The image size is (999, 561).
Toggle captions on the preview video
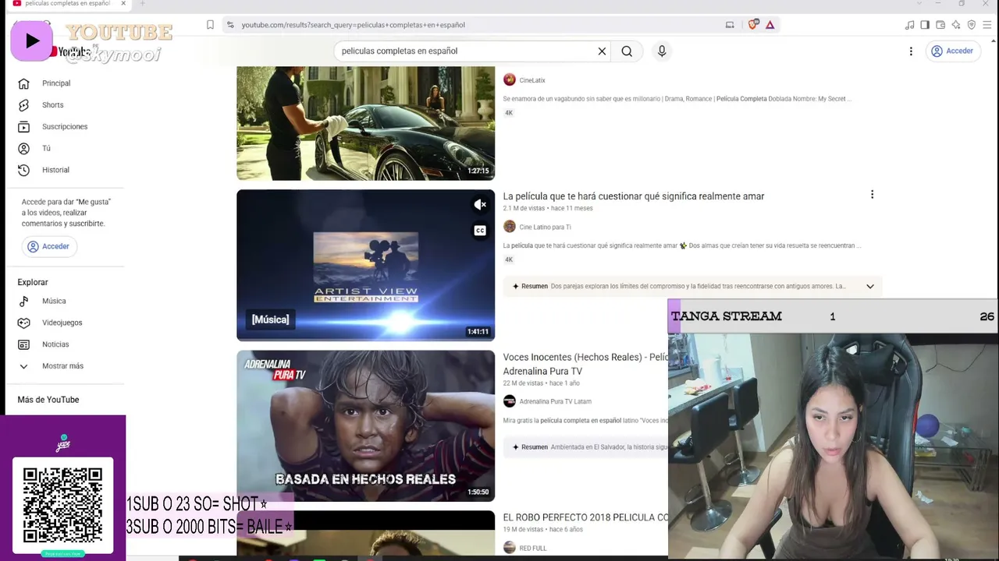480,231
